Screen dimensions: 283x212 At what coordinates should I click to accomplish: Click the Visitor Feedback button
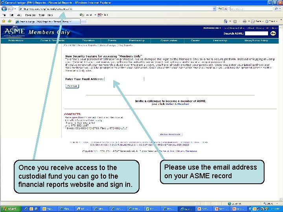[170, 135]
